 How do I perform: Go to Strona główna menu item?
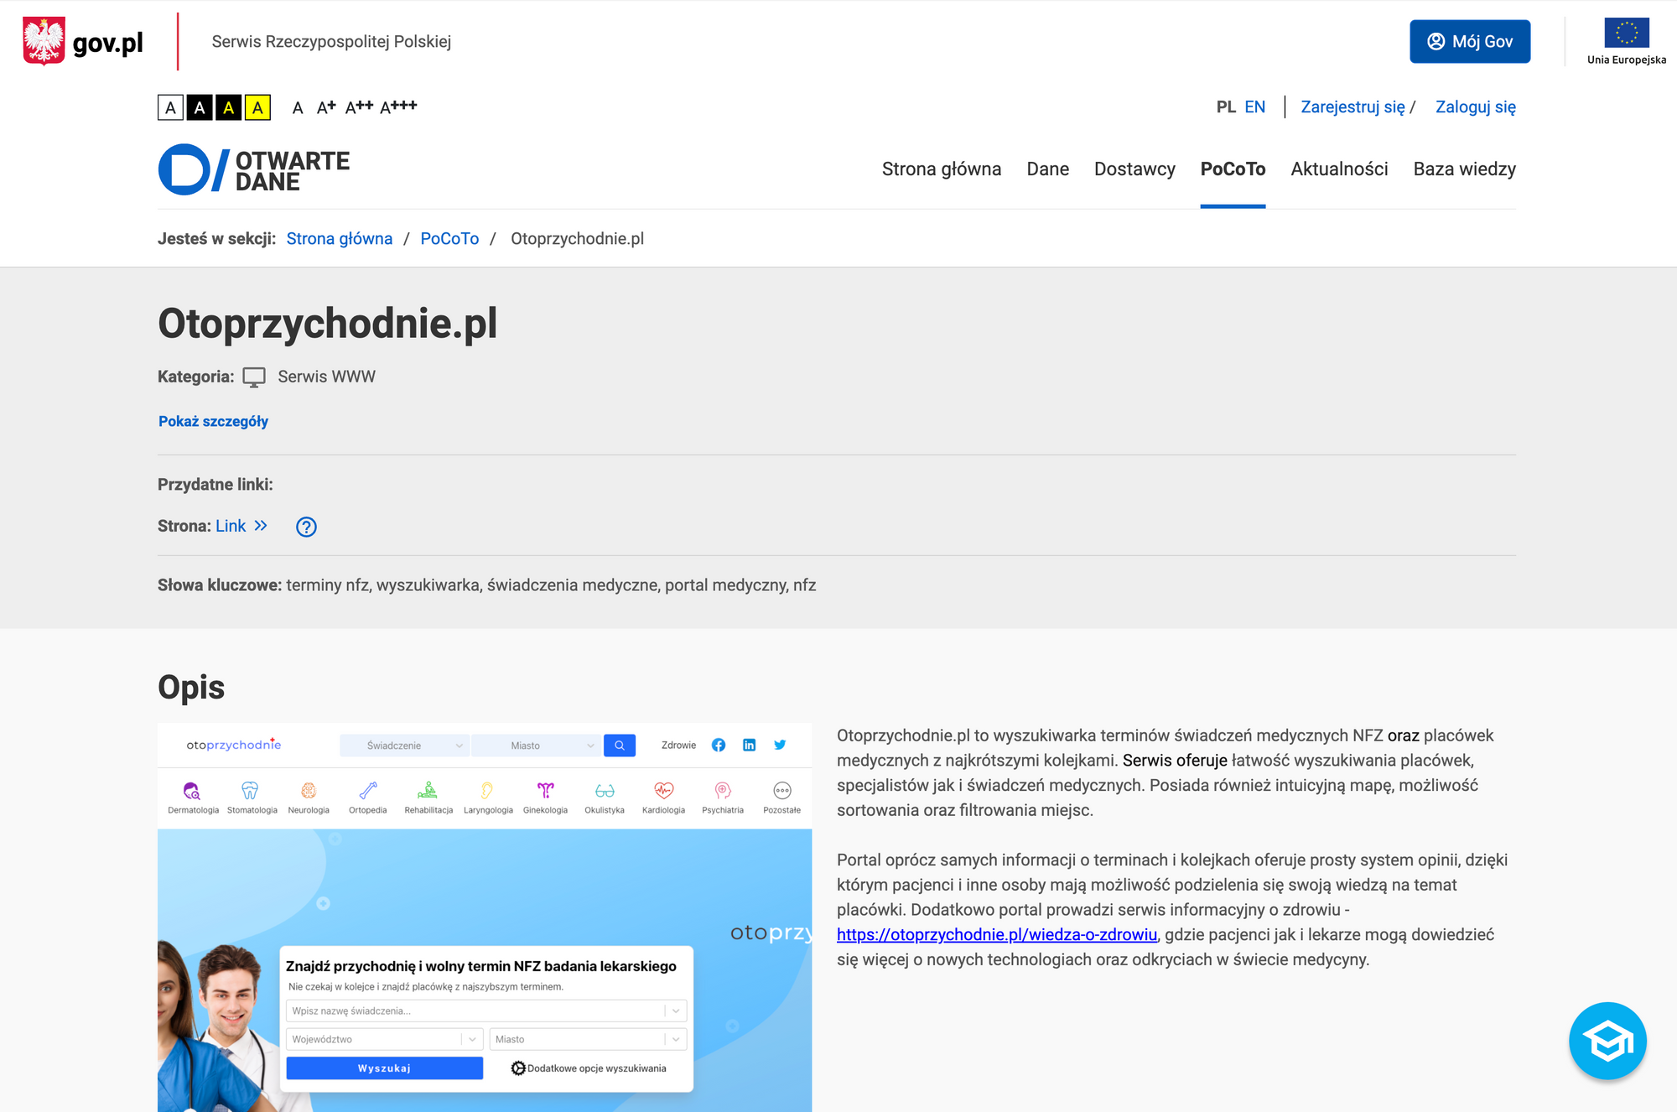(941, 169)
